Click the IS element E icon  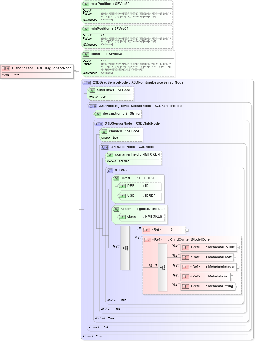pyautogui.click(x=147, y=230)
